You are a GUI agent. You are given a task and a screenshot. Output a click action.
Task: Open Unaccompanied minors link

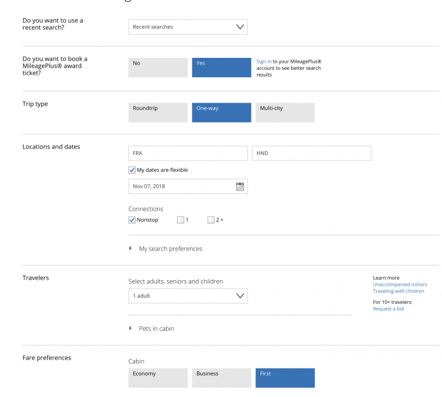399,285
